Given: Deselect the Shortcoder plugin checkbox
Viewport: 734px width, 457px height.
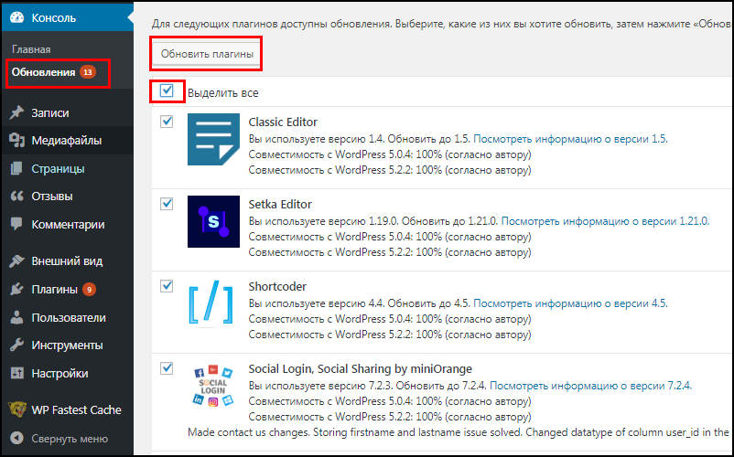Looking at the screenshot, I should coord(167,286).
